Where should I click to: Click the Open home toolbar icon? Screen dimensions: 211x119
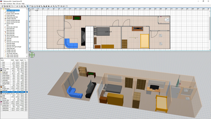point(5,6)
